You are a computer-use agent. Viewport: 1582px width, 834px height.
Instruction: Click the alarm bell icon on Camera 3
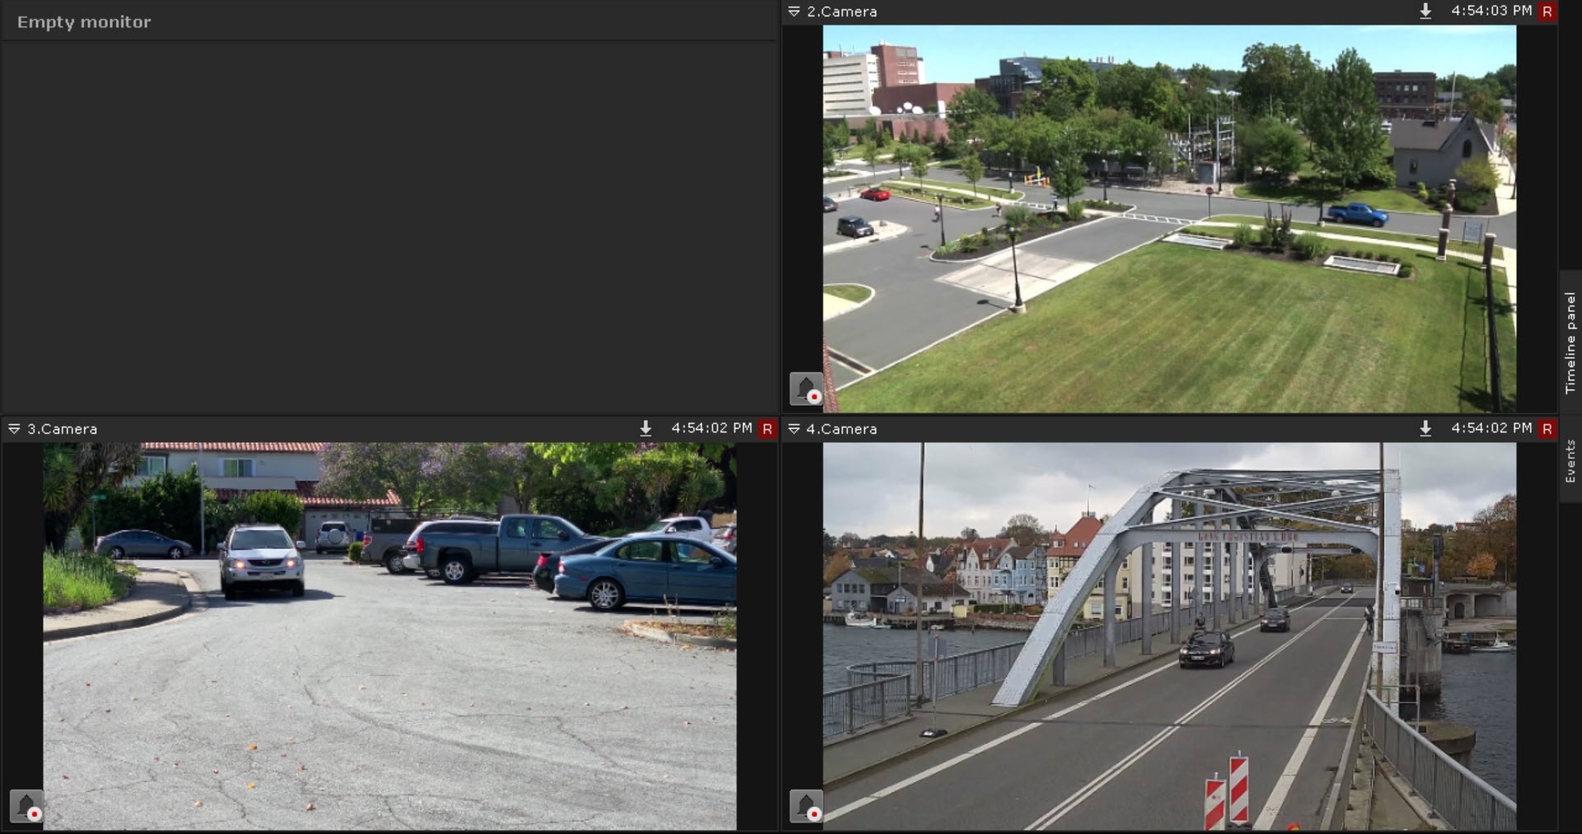coord(26,806)
